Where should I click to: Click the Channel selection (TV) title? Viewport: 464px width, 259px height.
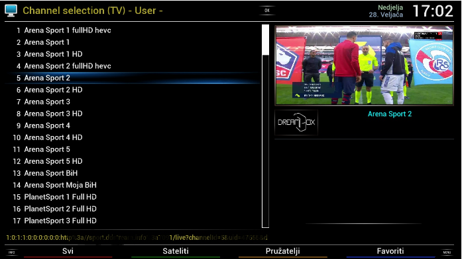click(x=93, y=11)
